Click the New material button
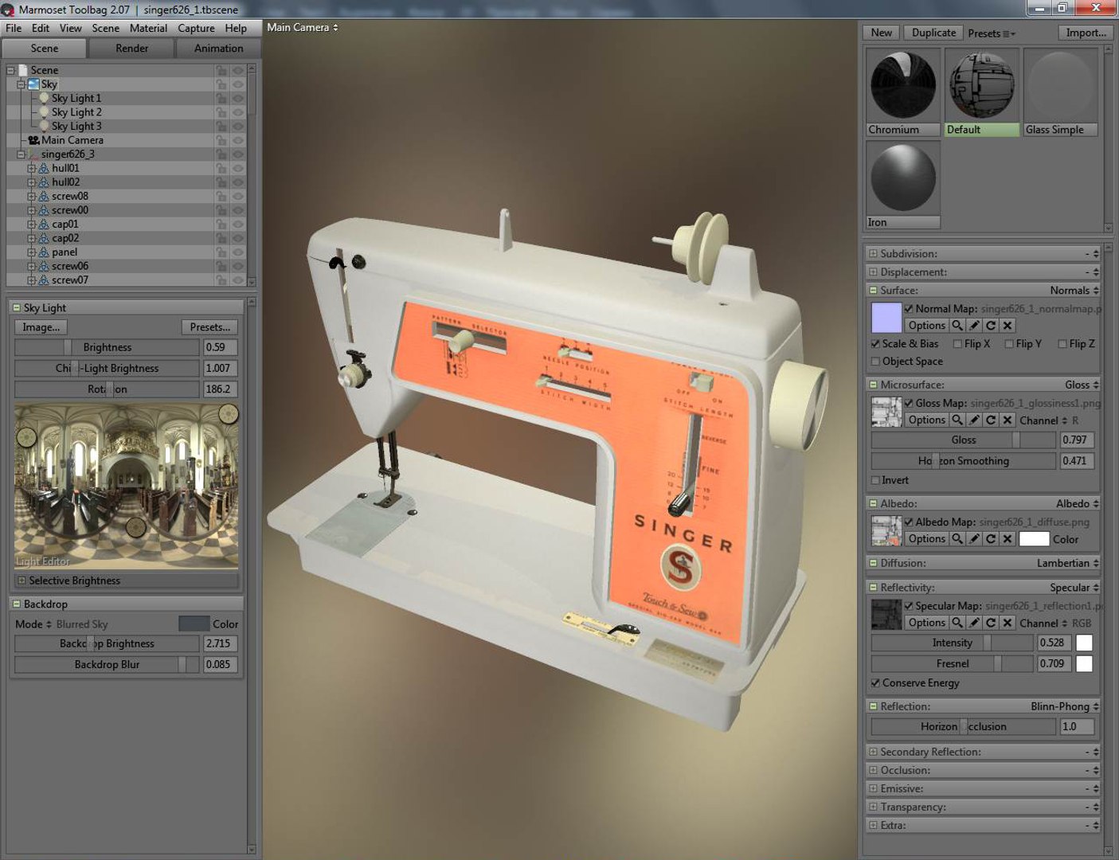 (882, 33)
